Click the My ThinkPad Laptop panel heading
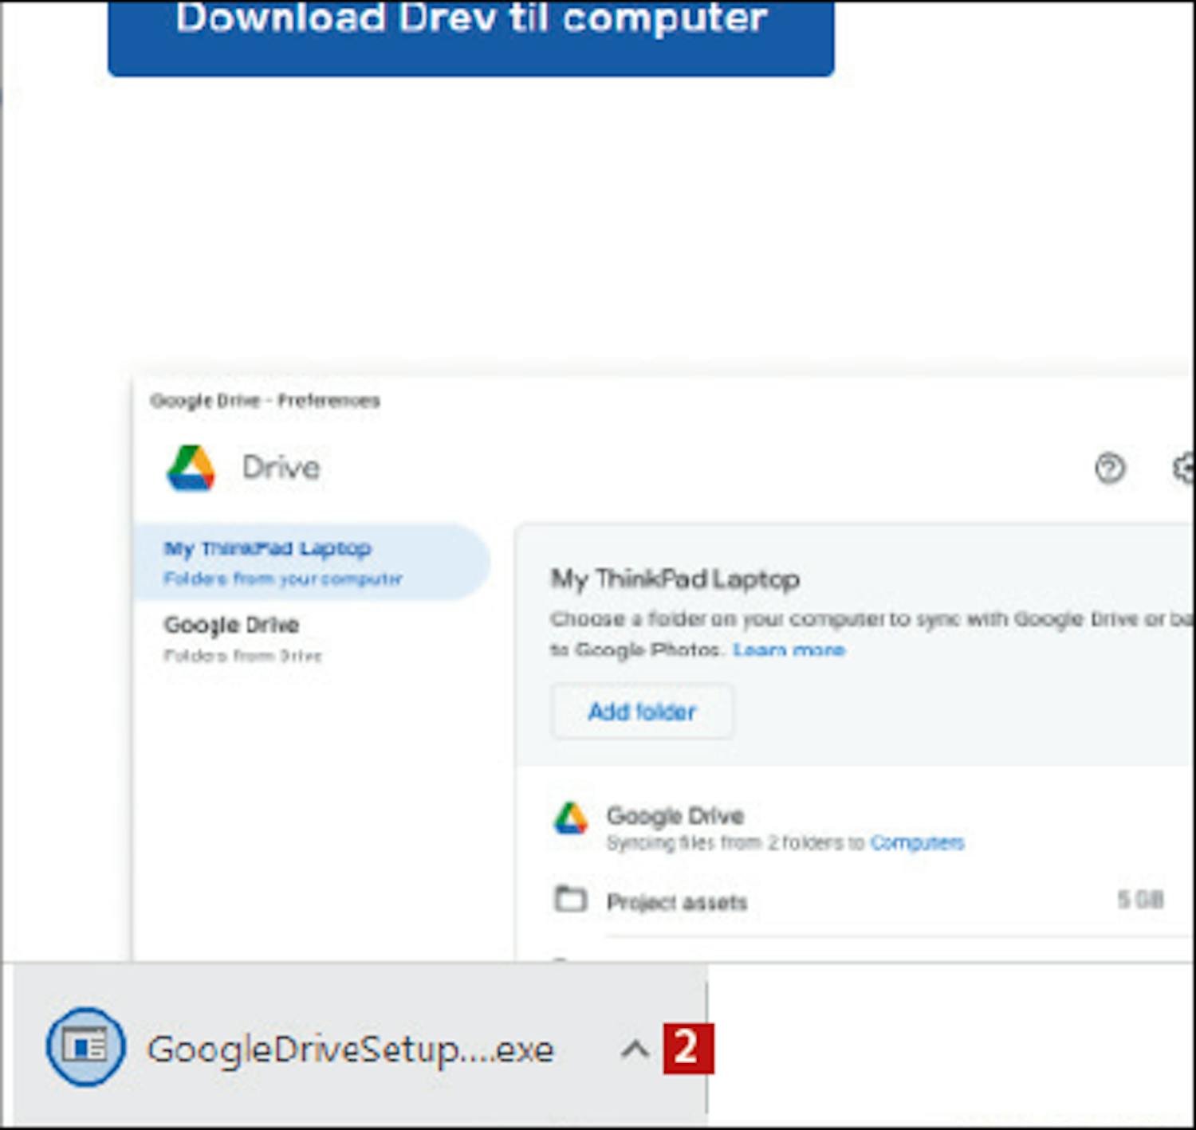 [x=675, y=579]
